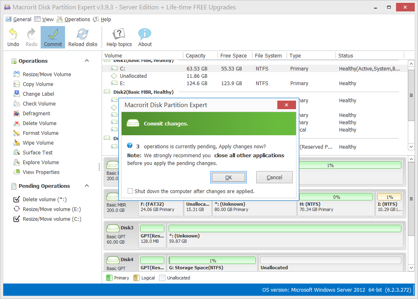The height and width of the screenshot is (299, 418).
Task: Select Delete Volume operation
Action: tap(35, 123)
